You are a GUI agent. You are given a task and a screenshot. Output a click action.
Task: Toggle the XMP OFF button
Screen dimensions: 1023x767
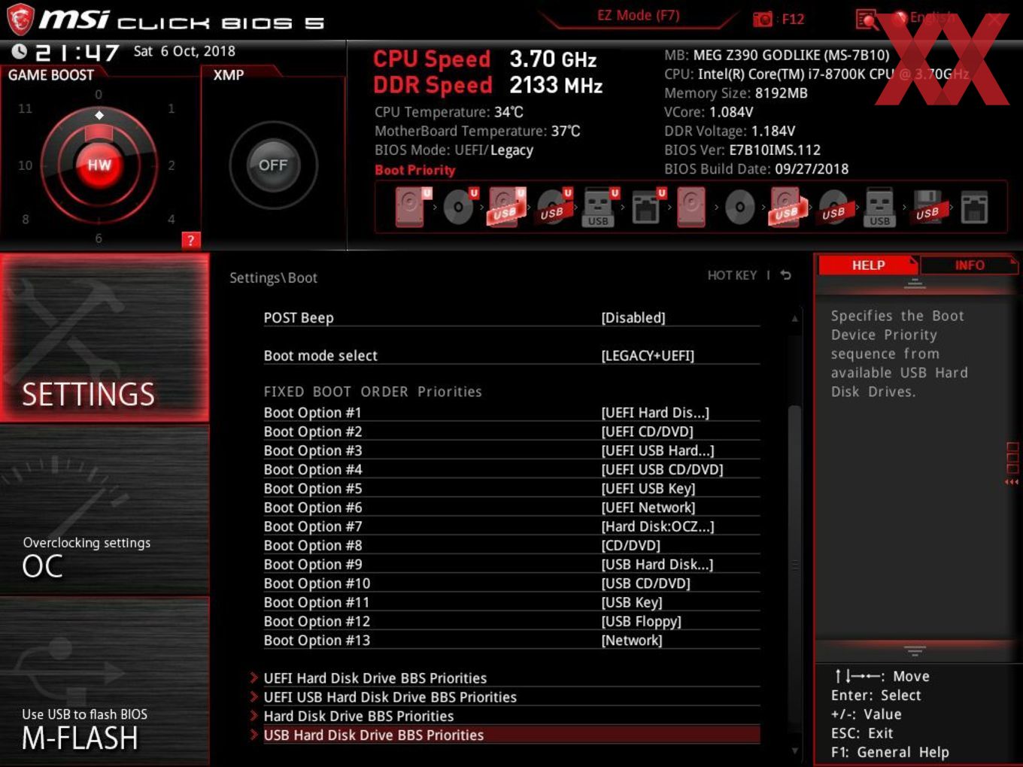coord(273,165)
